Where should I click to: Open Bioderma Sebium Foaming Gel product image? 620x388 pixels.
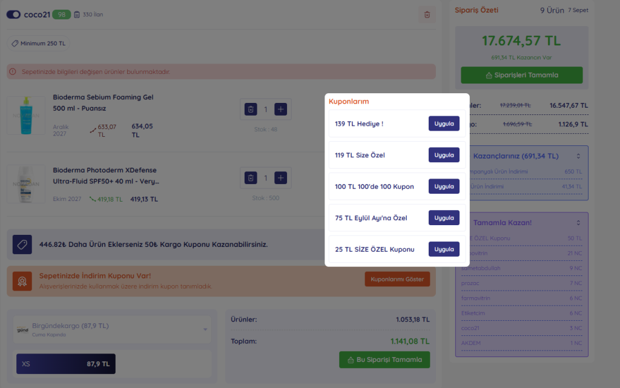coord(26,116)
